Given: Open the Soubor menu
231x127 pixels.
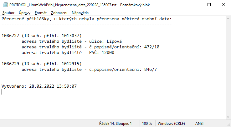Looking at the screenshot, I should point(8,13).
